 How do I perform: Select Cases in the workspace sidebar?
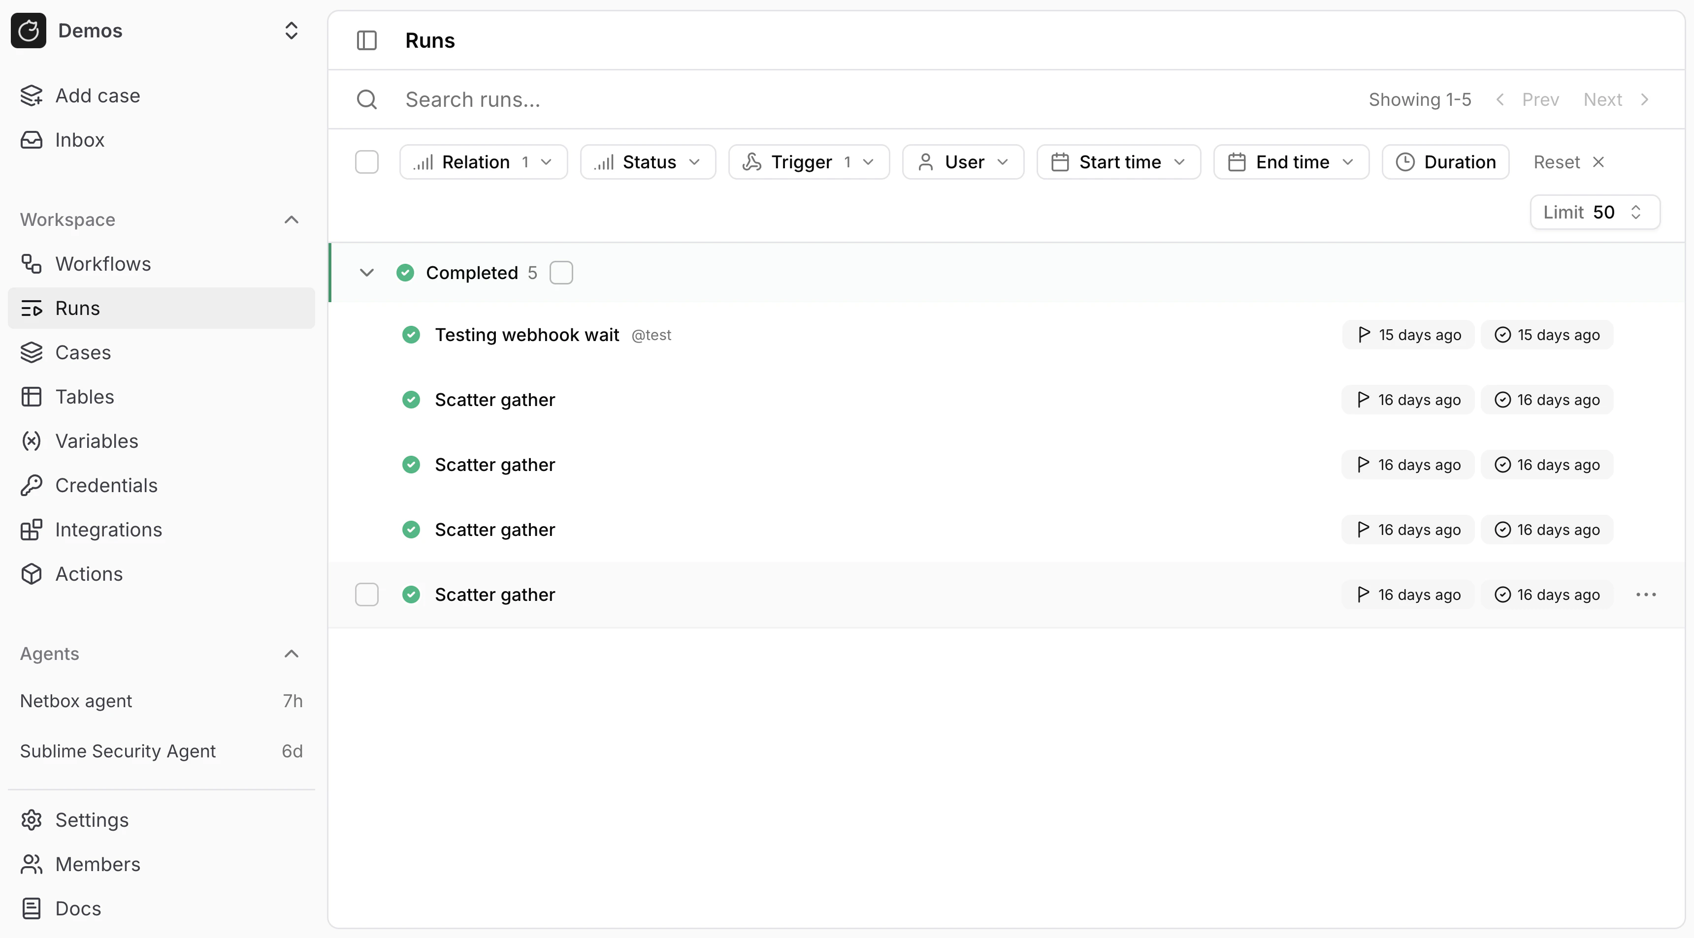(83, 352)
